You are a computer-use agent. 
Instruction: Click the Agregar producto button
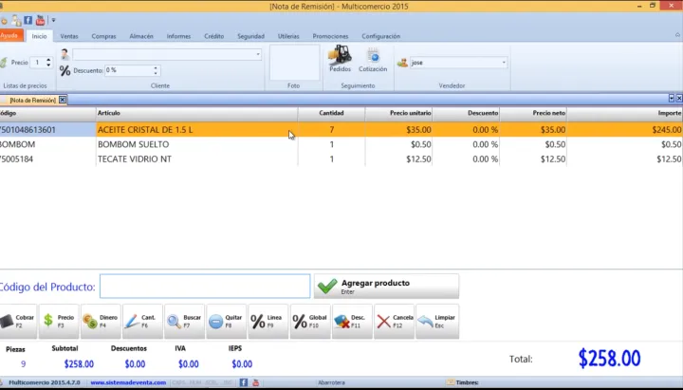(386, 286)
